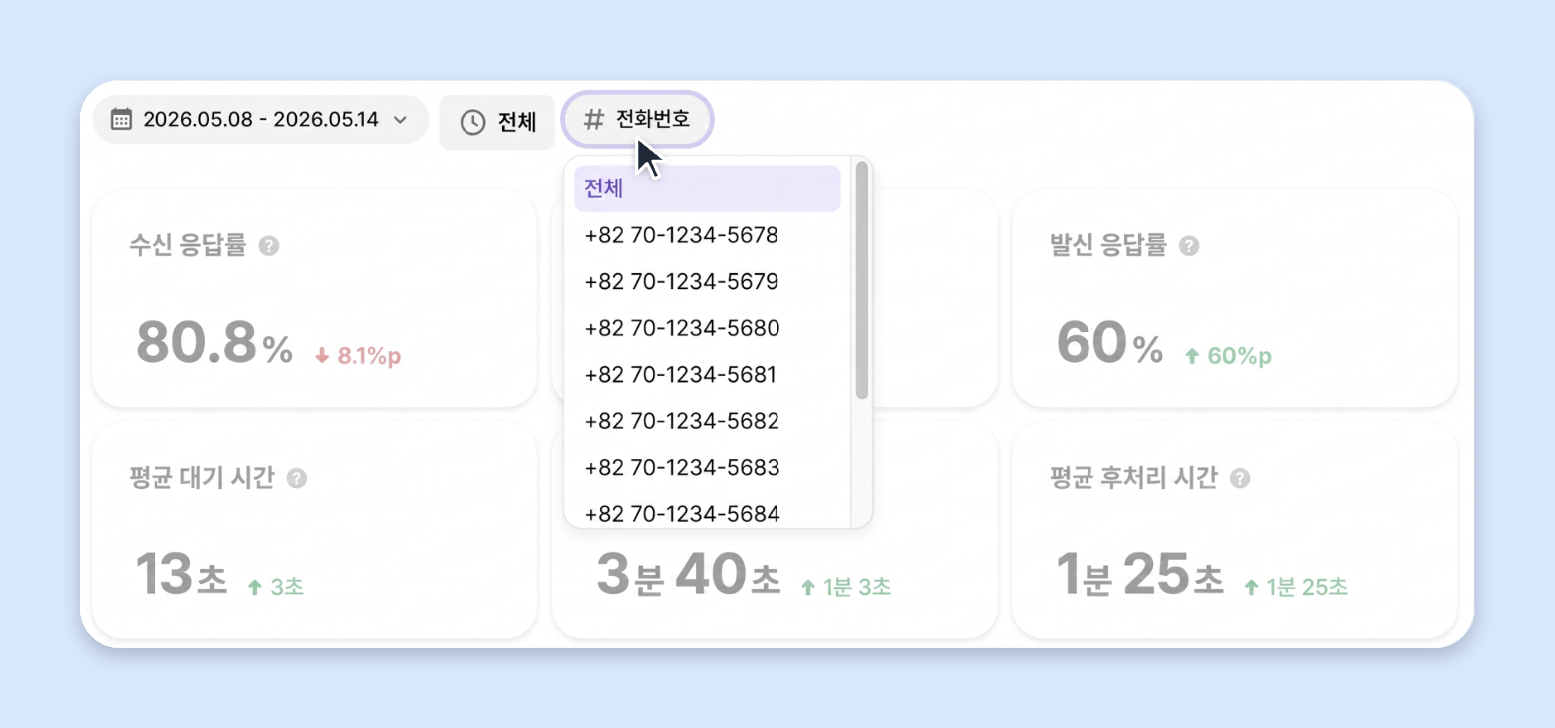Click the hash icon on 전화번호 filter

594,120
